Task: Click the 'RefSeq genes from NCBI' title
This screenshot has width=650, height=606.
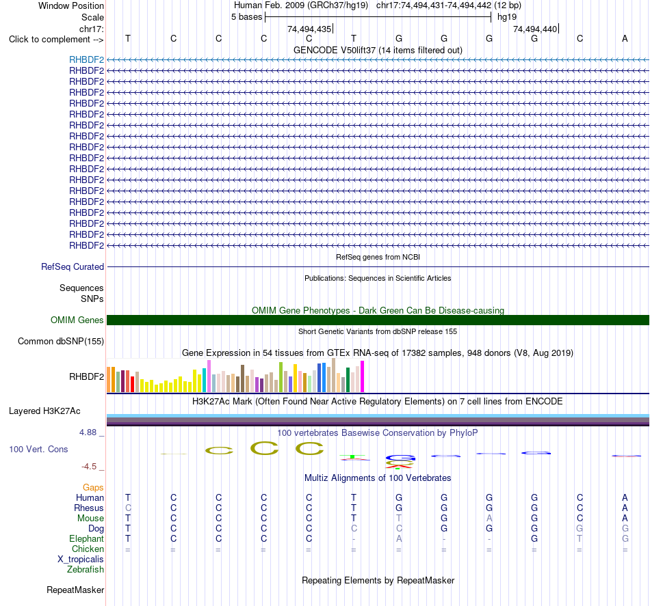Action: pos(378,257)
